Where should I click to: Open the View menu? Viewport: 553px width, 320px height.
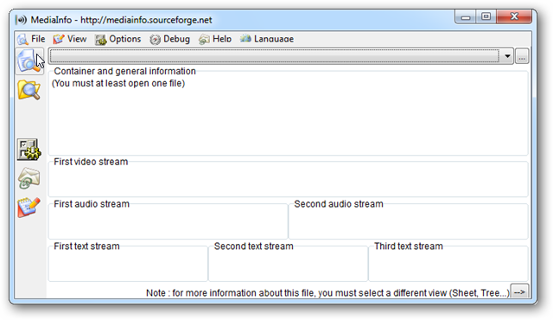(x=69, y=39)
